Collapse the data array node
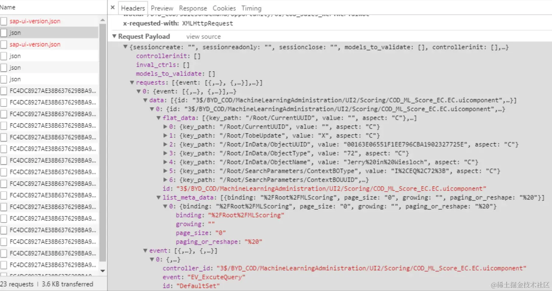The height and width of the screenshot is (291, 552). point(146,100)
